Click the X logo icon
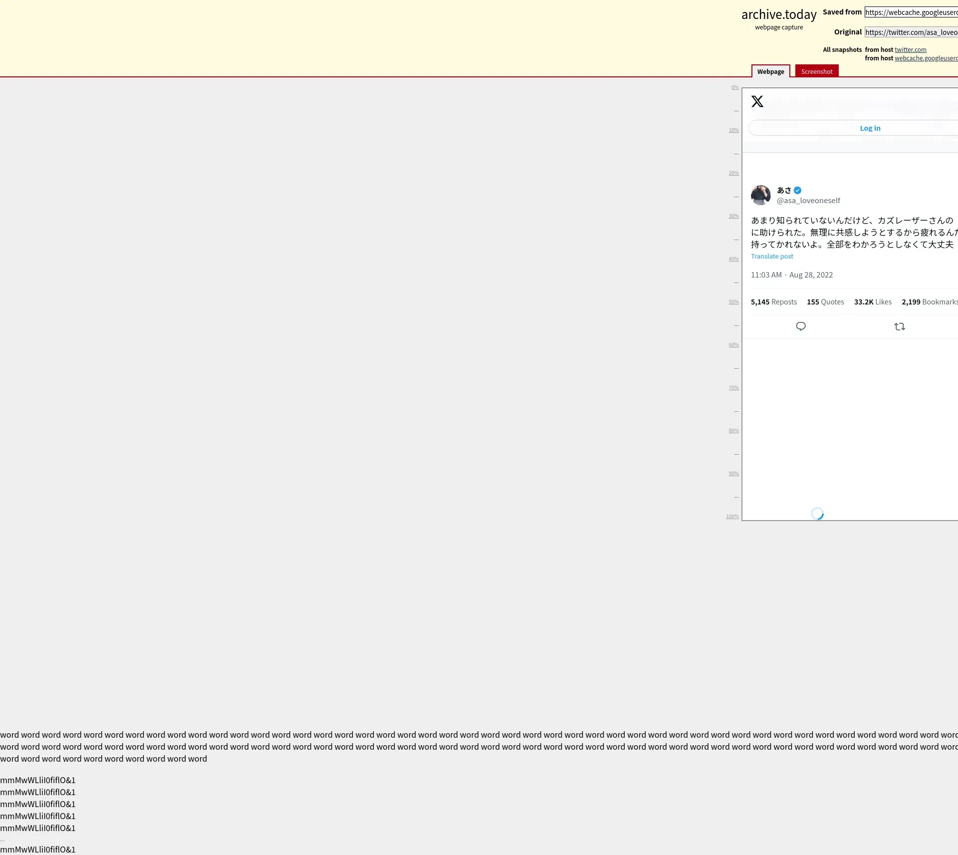Viewport: 958px width, 855px height. coord(757,101)
